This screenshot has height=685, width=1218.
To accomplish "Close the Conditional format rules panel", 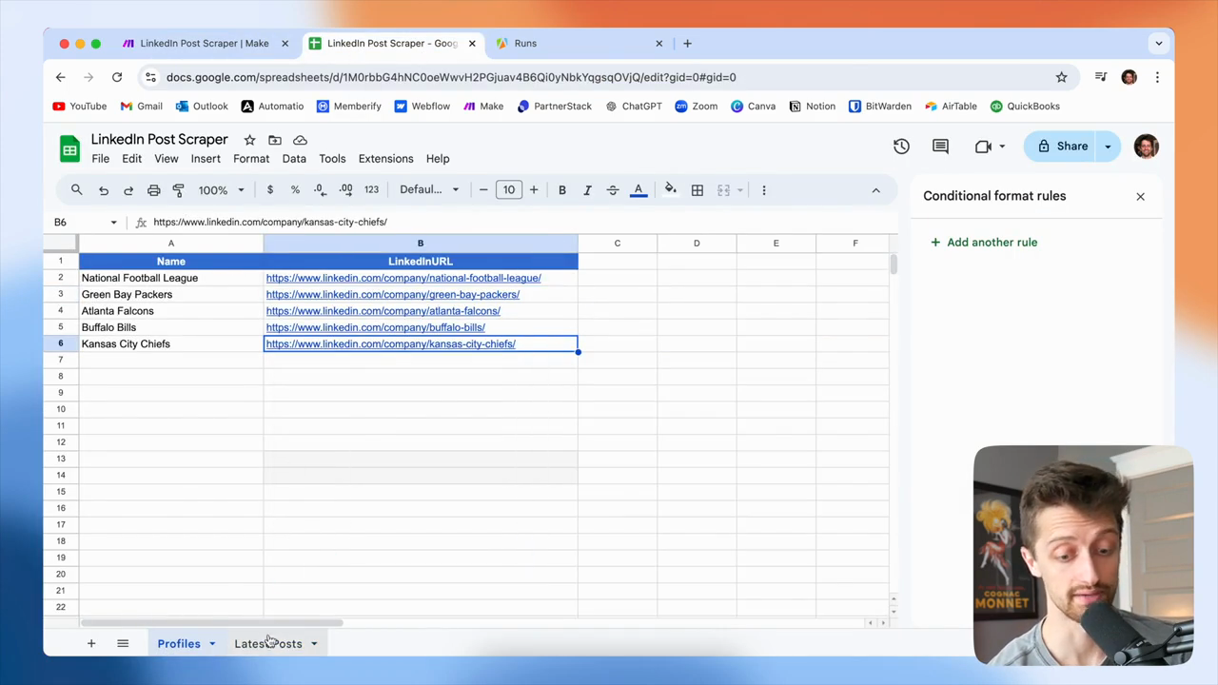I will tap(1140, 197).
